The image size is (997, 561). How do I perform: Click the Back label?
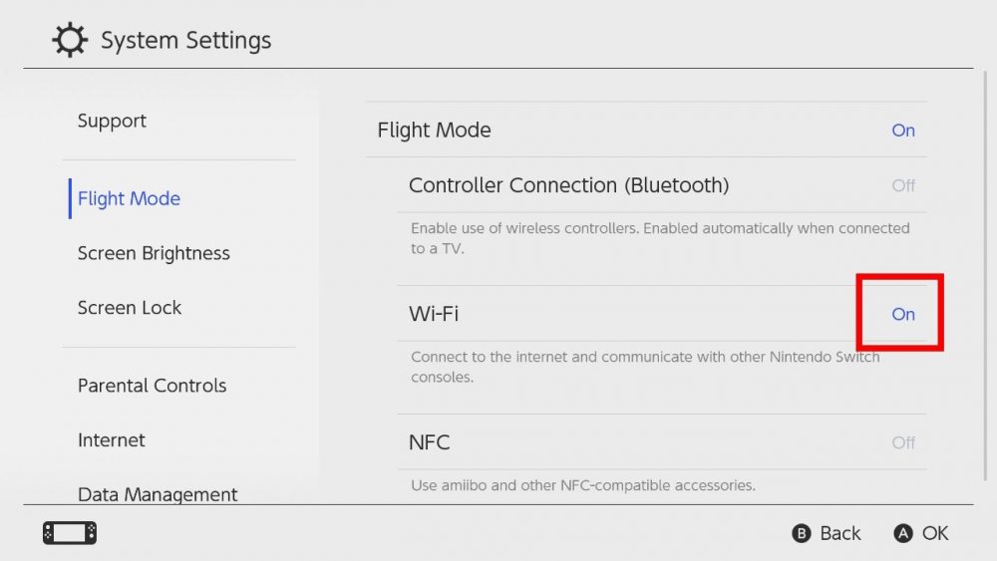[x=839, y=533]
